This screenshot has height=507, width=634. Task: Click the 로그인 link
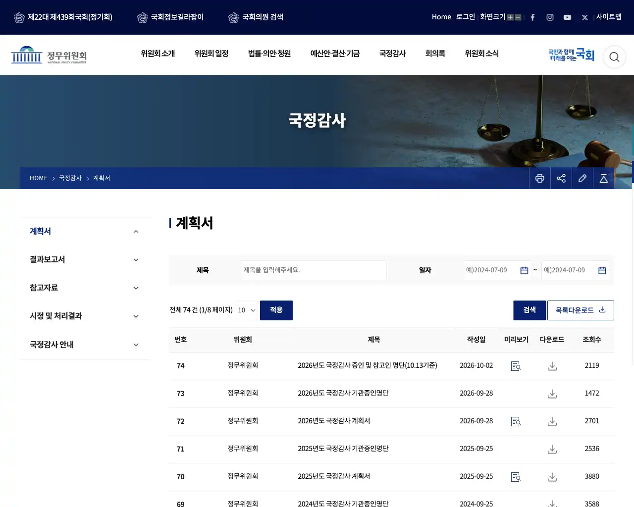(x=466, y=17)
